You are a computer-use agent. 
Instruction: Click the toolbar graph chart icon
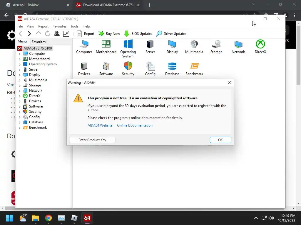pos(66,34)
